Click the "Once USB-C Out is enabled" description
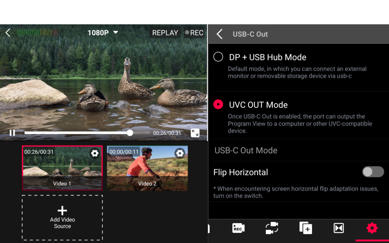This screenshot has width=389, height=243. (300, 123)
